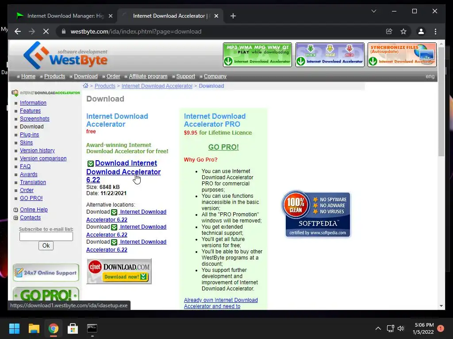This screenshot has height=339, width=453.
Task: Open the terminal app on the taskbar
Action: click(x=92, y=328)
